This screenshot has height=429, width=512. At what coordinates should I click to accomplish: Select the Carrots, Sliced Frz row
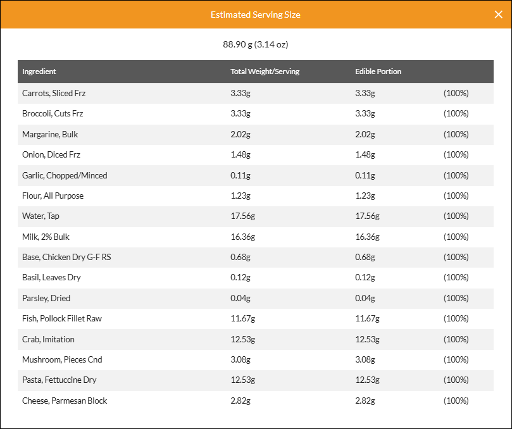coord(256,94)
